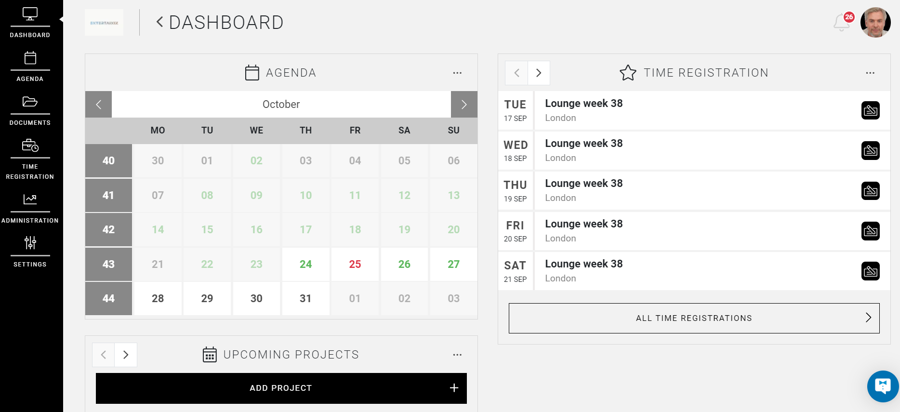Viewport: 900px width, 412px height.
Task: Click the user profile avatar photo
Action: (875, 22)
